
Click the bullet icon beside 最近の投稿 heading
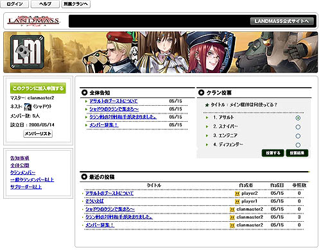point(84,177)
